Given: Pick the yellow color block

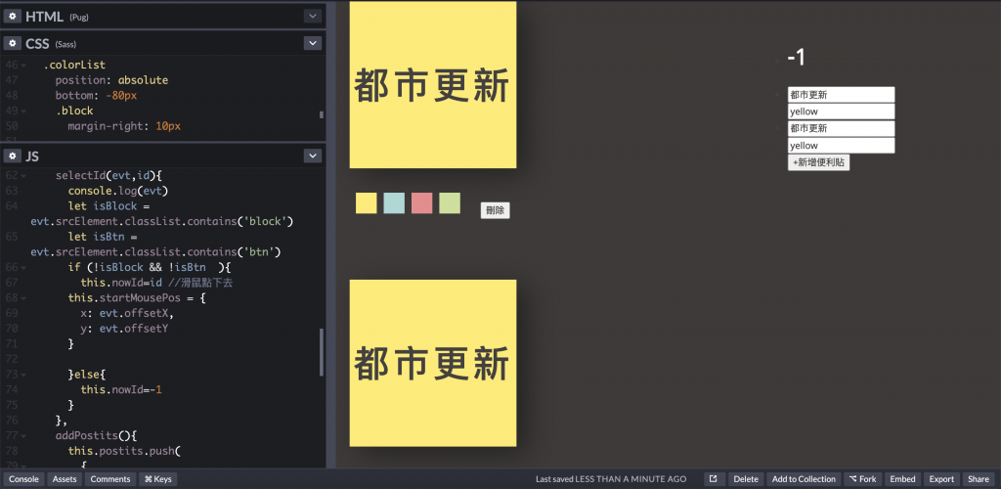Looking at the screenshot, I should click(x=367, y=203).
